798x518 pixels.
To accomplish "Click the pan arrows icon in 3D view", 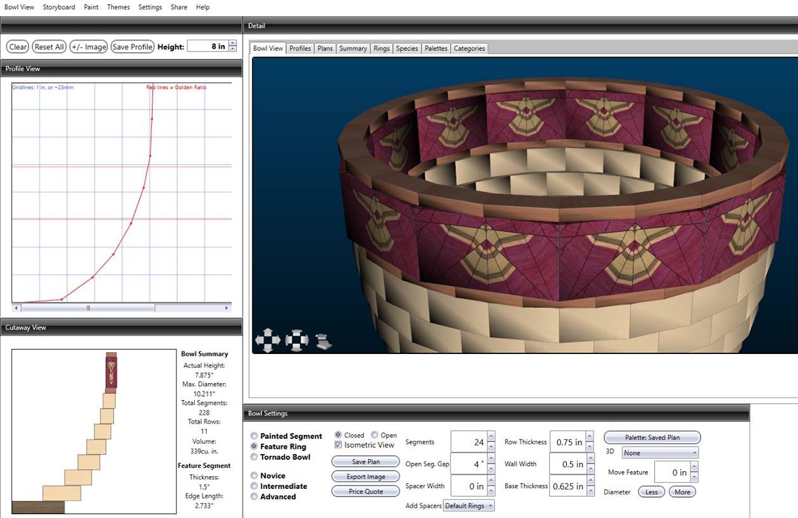I will point(267,340).
